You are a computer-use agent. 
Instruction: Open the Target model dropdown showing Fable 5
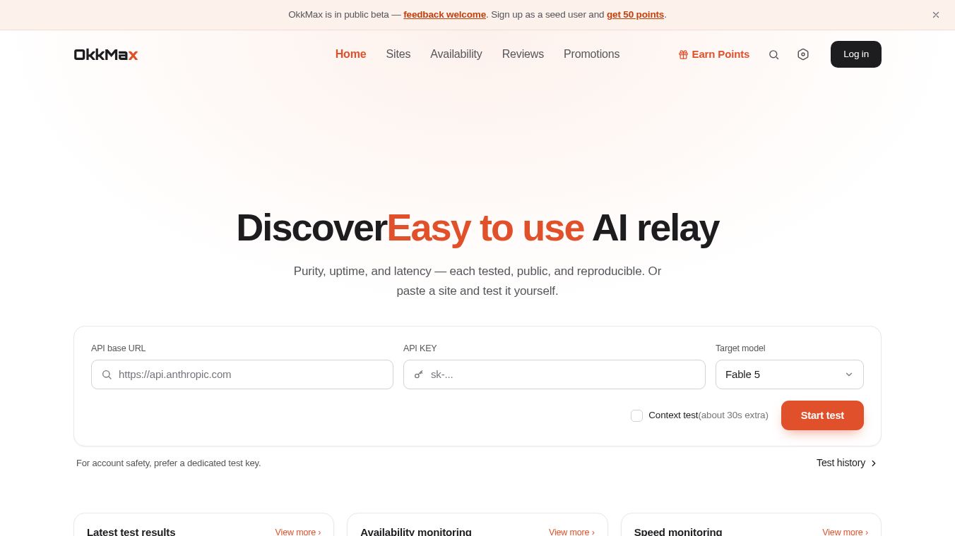789,374
